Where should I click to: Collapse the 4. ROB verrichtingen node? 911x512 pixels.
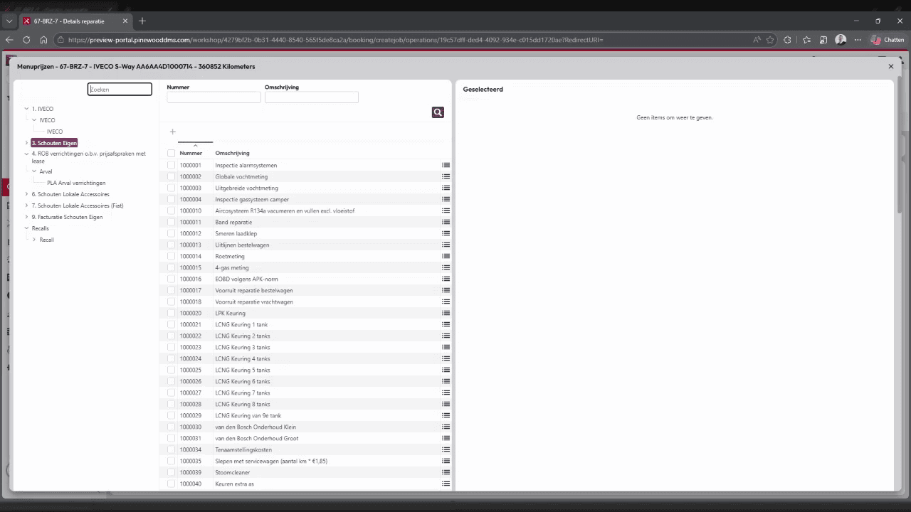click(26, 154)
